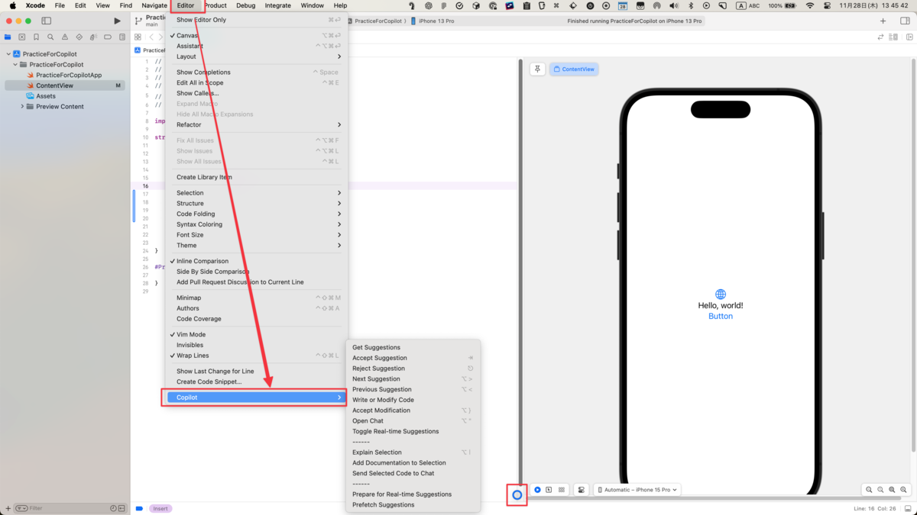Image resolution: width=917 pixels, height=515 pixels.
Task: Open related items grid icon in editor
Action: 138,37
